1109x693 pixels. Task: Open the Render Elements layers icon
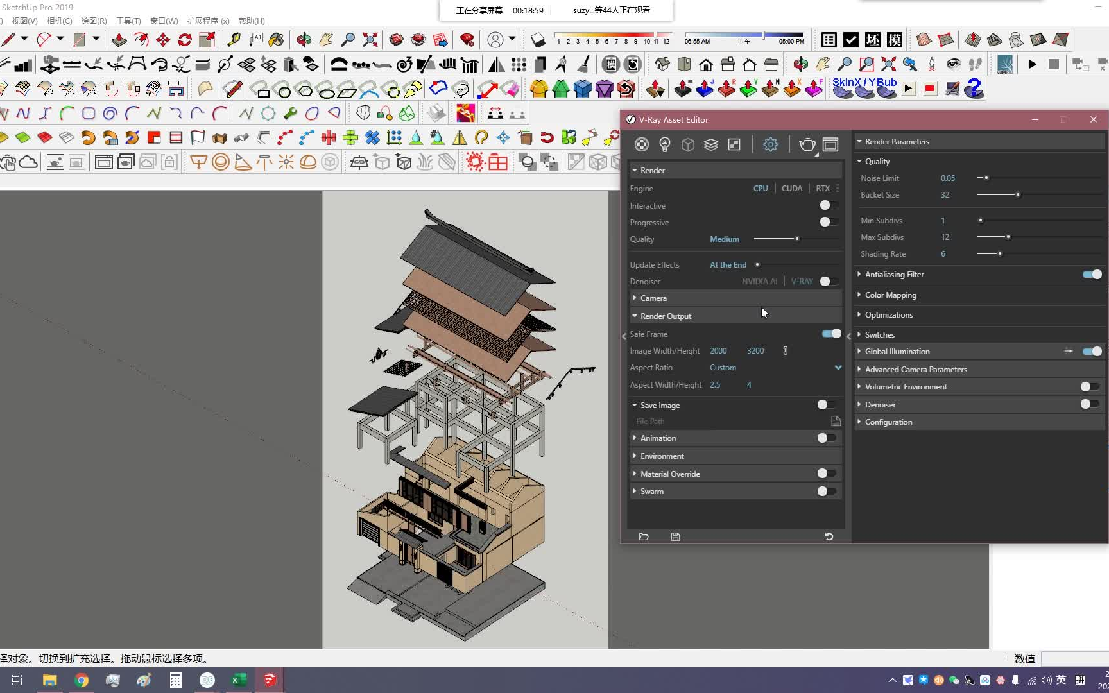(x=711, y=144)
